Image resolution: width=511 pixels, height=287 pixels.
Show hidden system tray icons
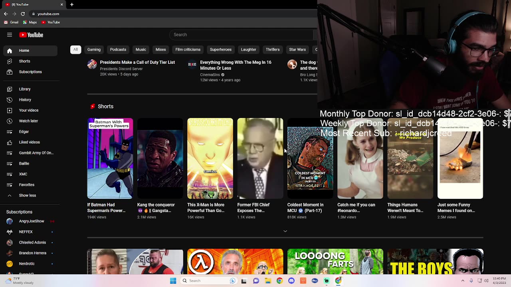click(463, 281)
